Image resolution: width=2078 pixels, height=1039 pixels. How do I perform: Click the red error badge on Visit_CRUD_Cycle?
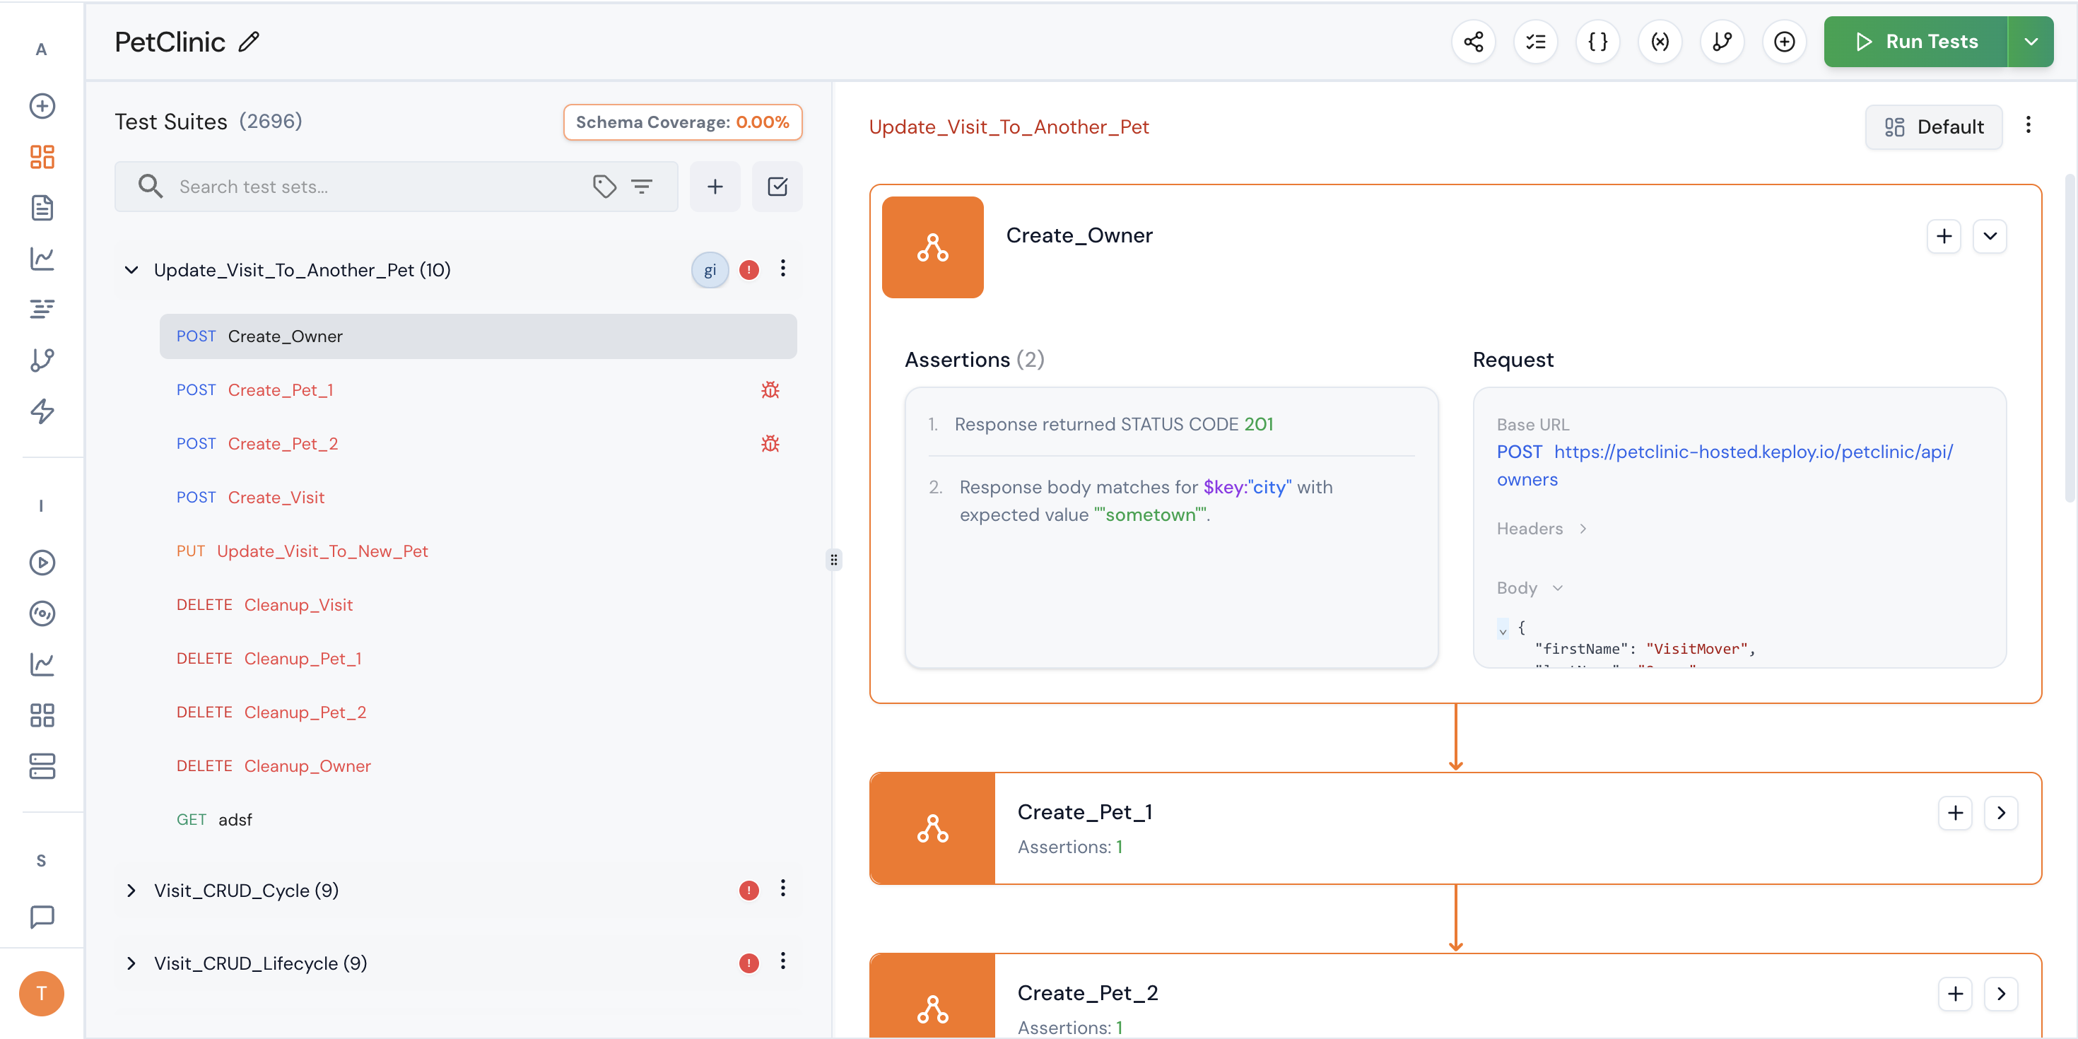[x=749, y=891]
